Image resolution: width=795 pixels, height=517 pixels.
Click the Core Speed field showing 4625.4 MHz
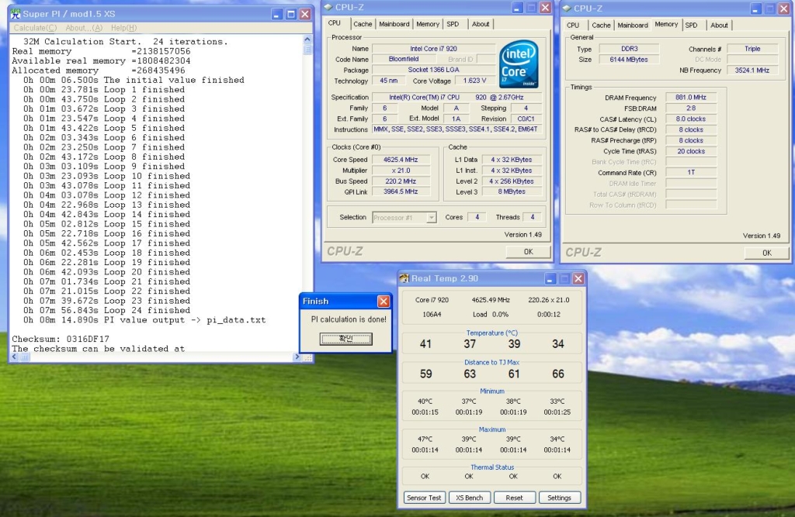coord(400,160)
